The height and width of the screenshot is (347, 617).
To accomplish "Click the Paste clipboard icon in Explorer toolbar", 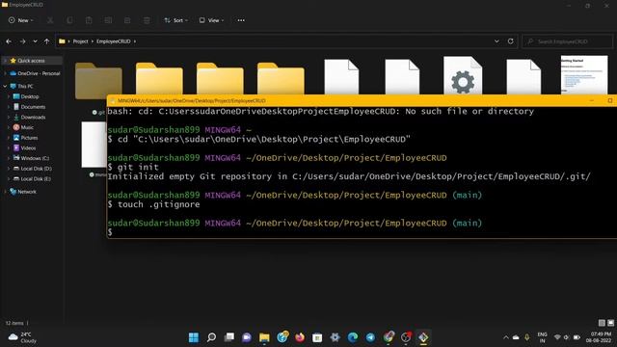I will 89,20.
